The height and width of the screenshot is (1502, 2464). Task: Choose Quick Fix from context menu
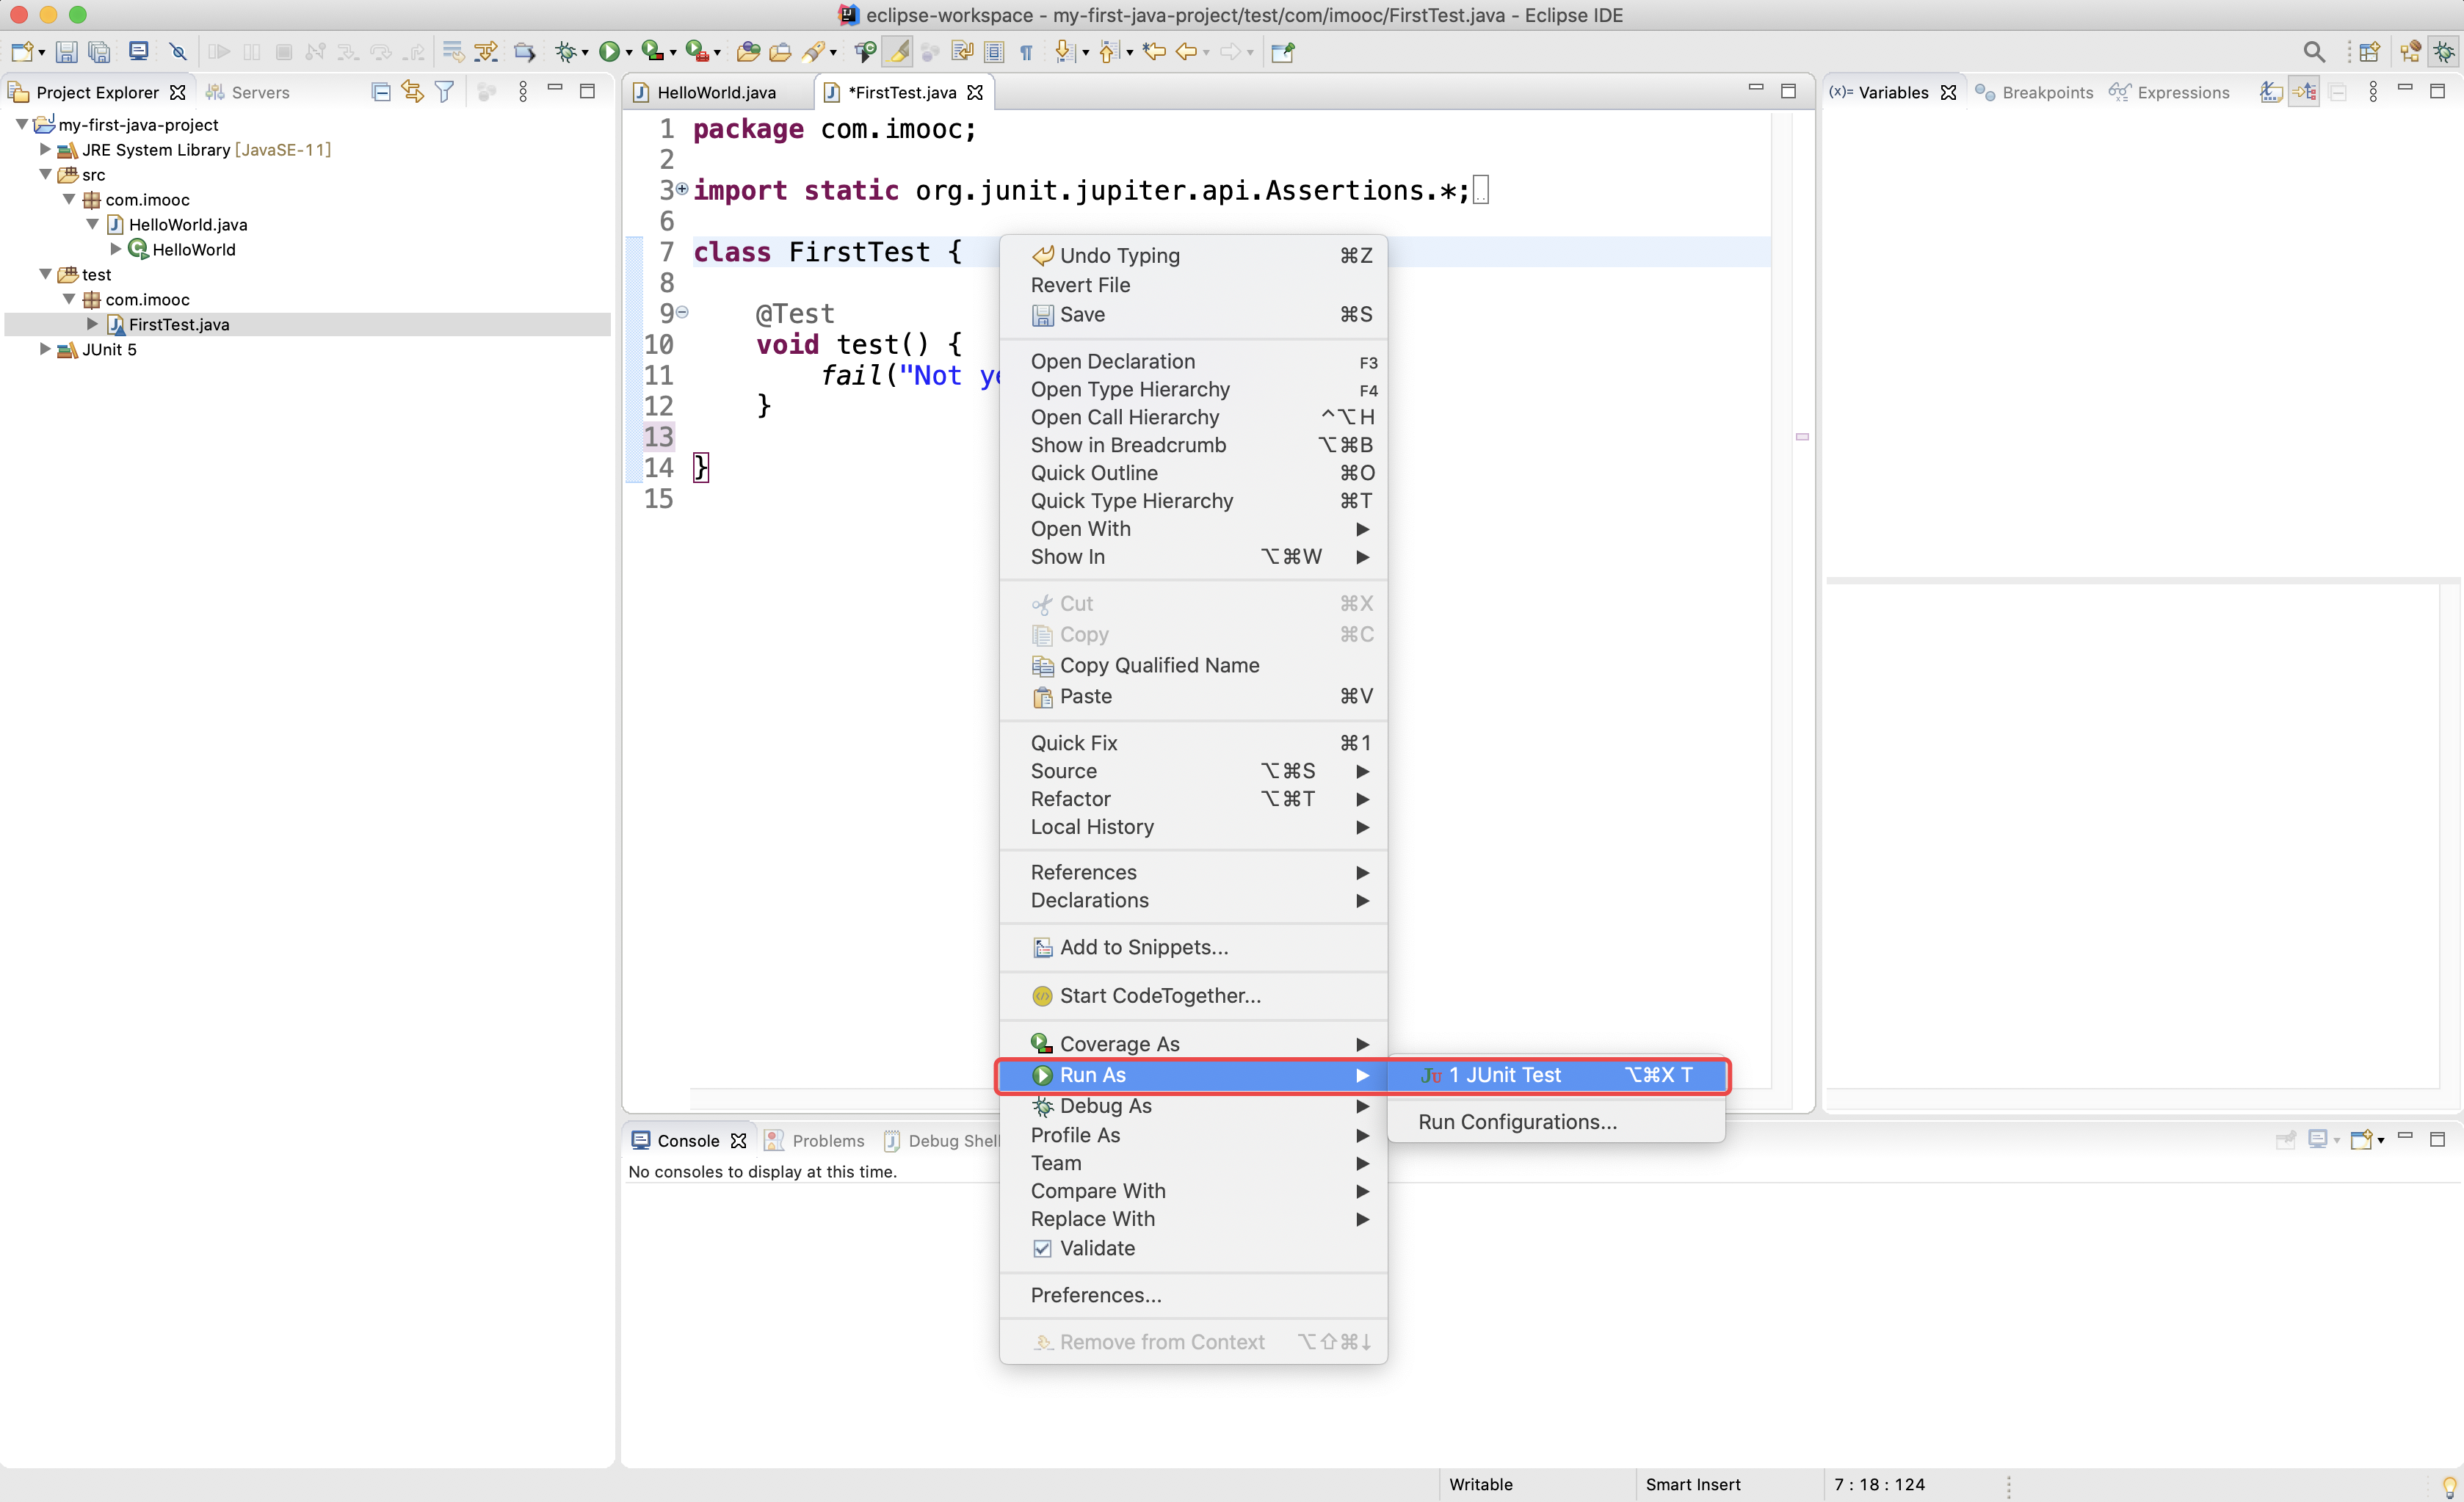tap(1193, 743)
